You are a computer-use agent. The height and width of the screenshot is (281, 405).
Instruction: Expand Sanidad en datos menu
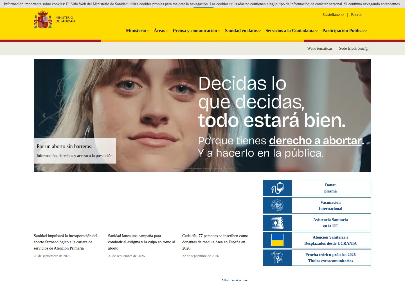[x=243, y=31]
